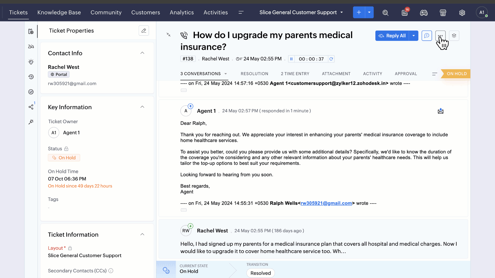Click the signature-style icon in the left sidebar
495x278 pixels.
pyautogui.click(x=31, y=47)
